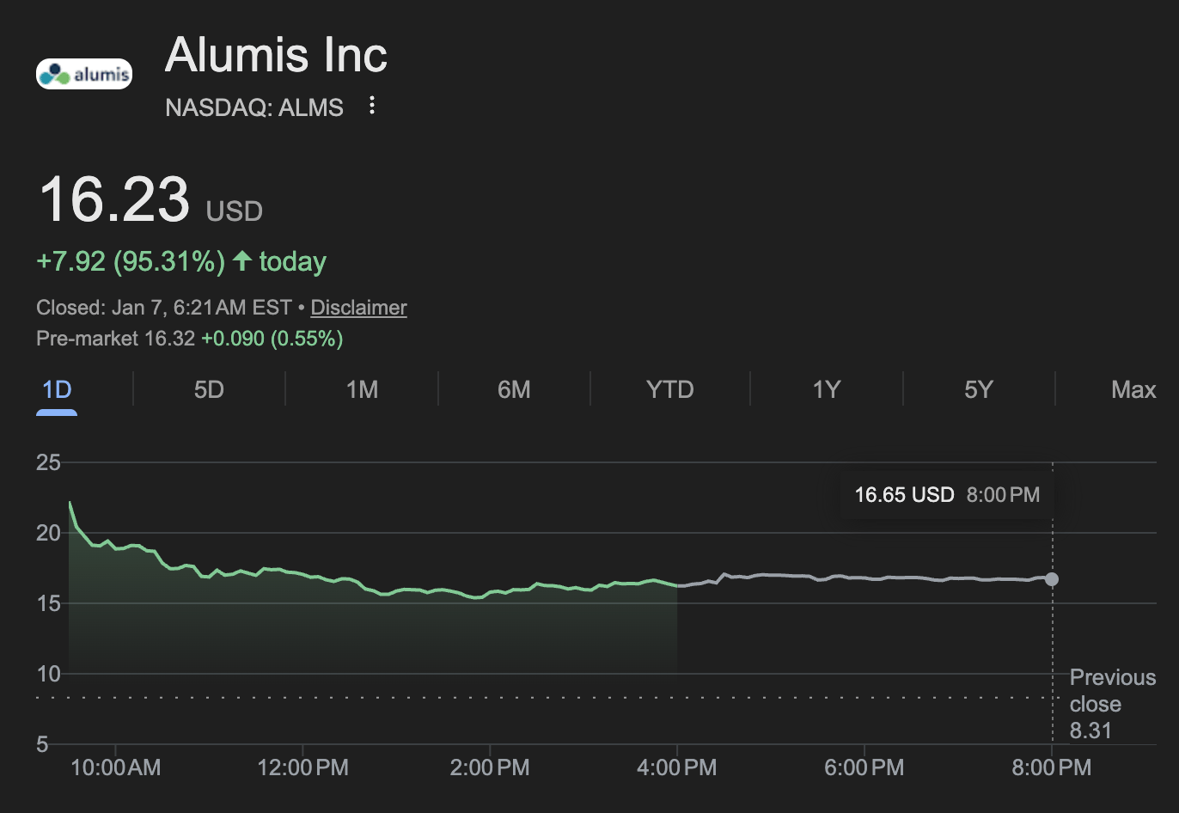This screenshot has height=813, width=1179.
Task: Click the 16.23 USD price figure
Action: (114, 199)
